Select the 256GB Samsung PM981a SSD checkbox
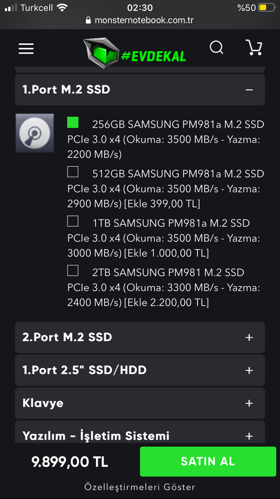 (72, 123)
